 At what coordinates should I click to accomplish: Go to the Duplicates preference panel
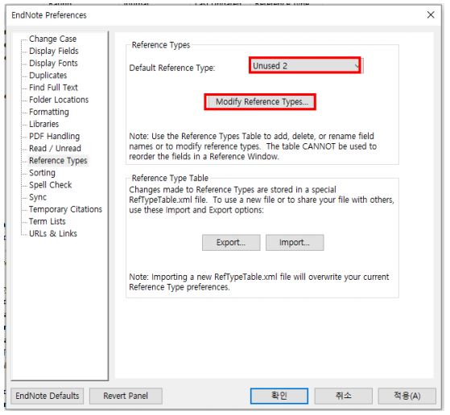point(48,76)
